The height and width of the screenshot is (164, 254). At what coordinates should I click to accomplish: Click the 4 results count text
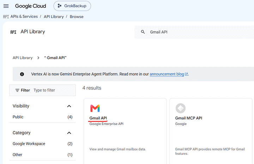click(92, 88)
